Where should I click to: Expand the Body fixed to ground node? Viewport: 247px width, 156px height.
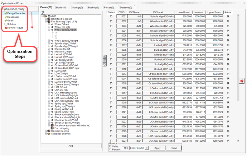coord(46,19)
